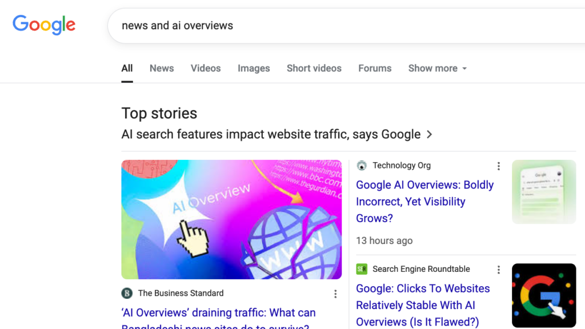
Task: Open 'Clicks To Websites Relatively Stable' article link
Action: [423, 305]
